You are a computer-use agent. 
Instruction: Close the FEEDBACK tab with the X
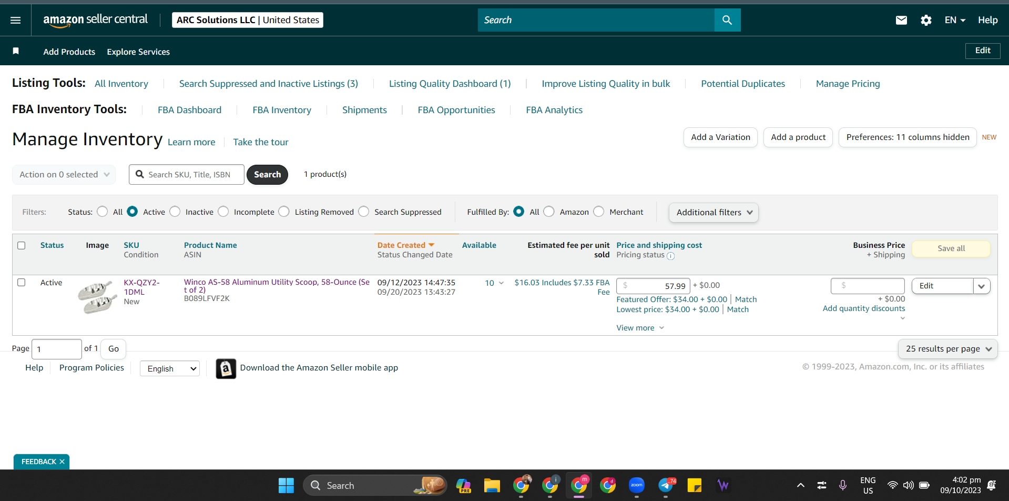[62, 462]
